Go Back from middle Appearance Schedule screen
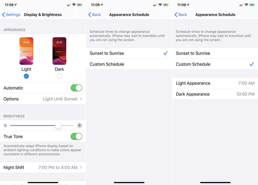 point(94,15)
